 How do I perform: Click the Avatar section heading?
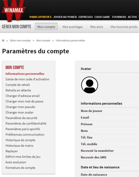86,69
